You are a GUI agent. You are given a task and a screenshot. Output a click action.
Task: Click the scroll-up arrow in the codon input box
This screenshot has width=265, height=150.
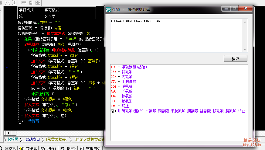[x=245, y=22]
